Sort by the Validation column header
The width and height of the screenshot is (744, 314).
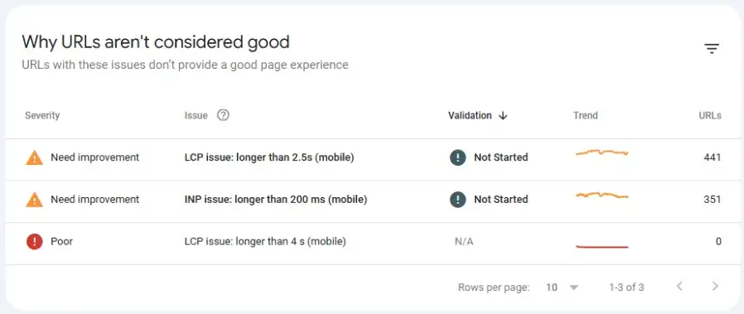coord(470,115)
